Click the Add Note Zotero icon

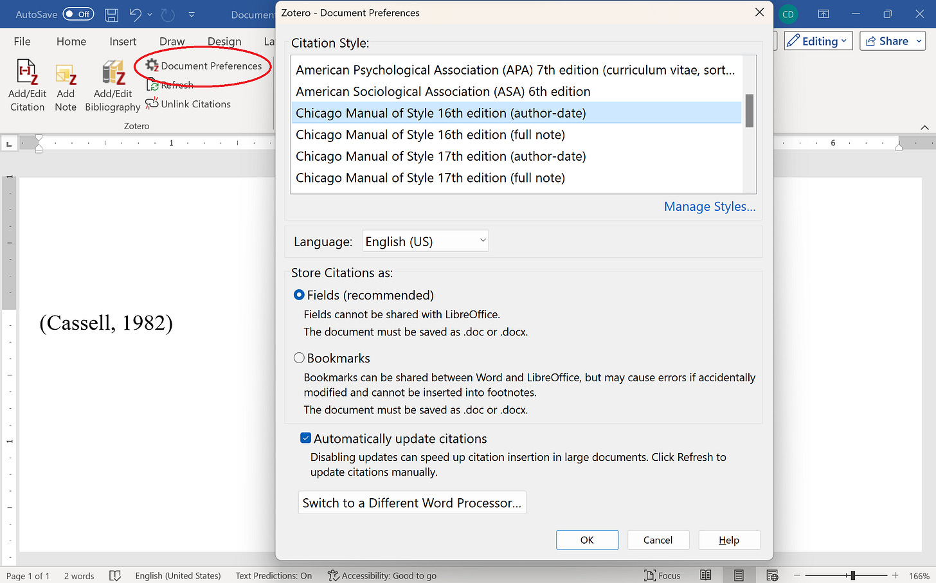click(x=66, y=85)
